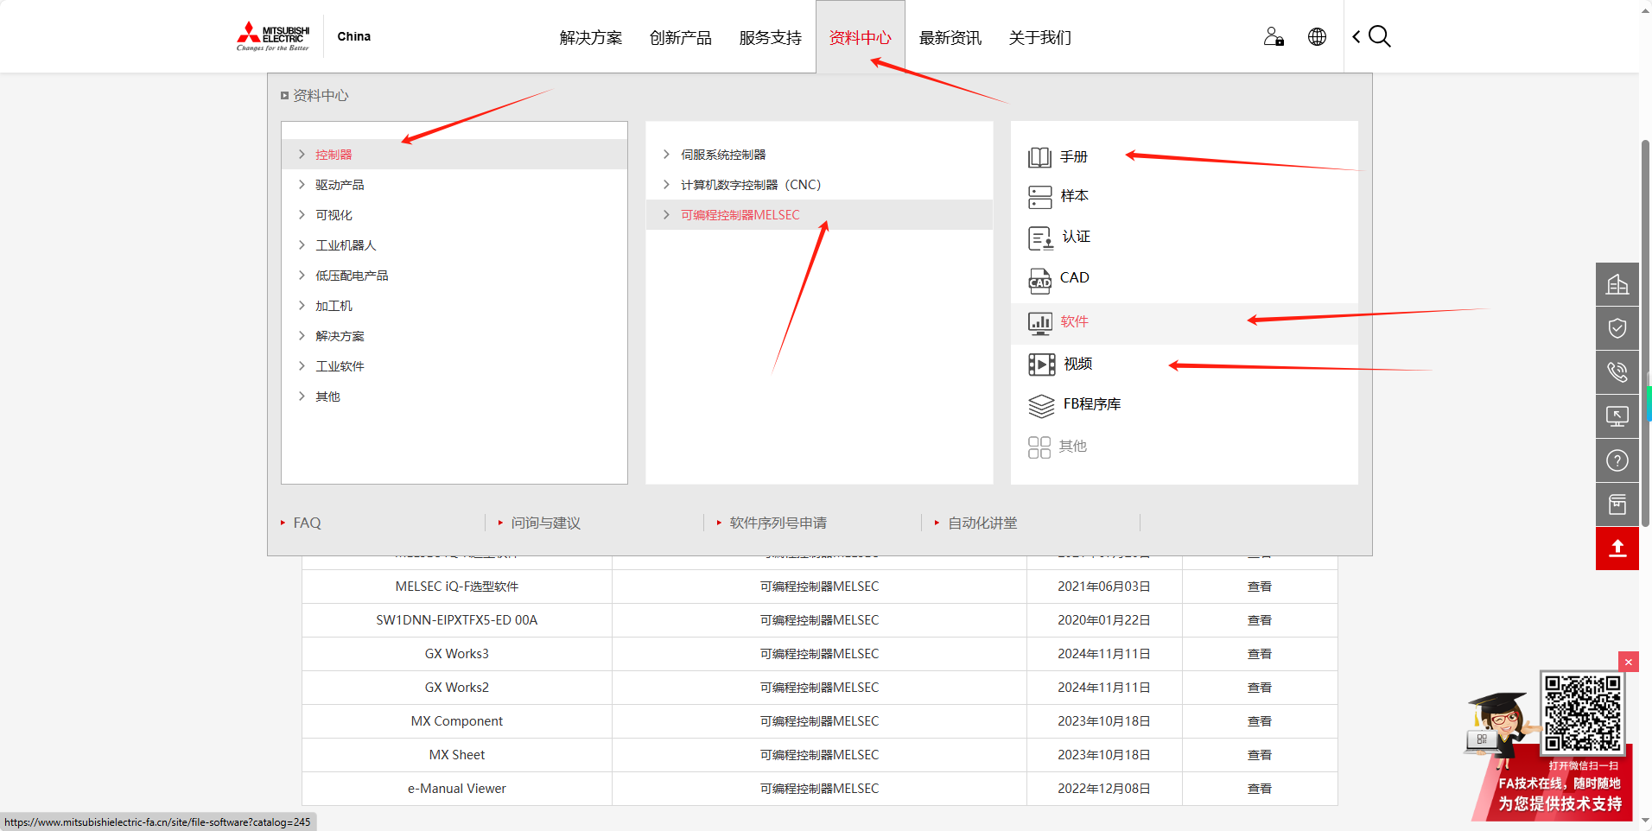Open 手册 manuals icon
This screenshot has height=831, width=1652.
pyautogui.click(x=1039, y=157)
